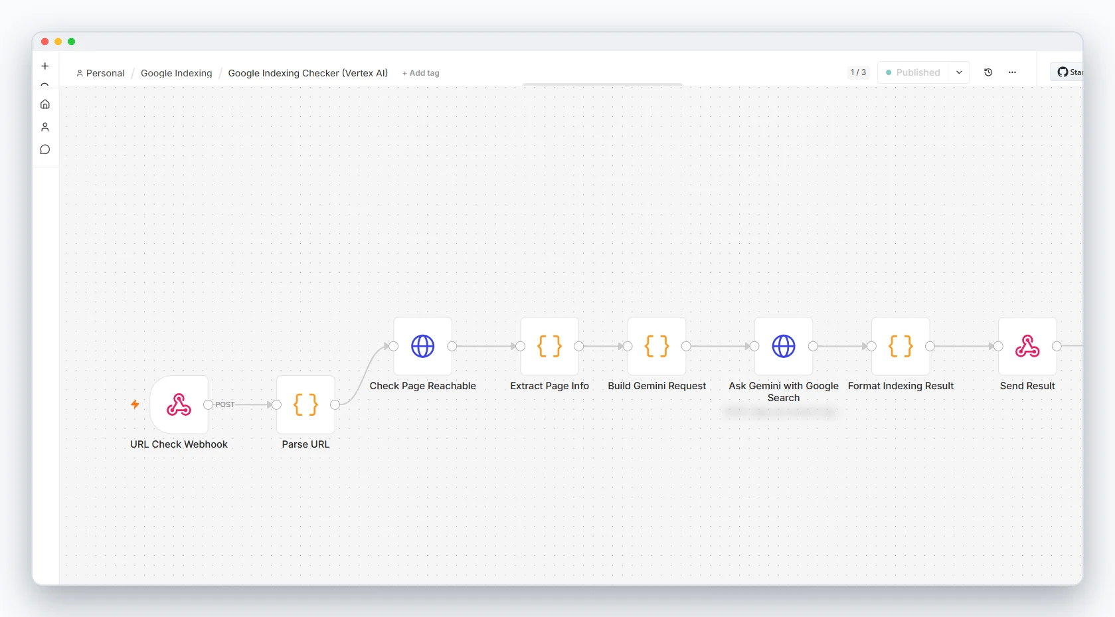Select the Build Gemini Request node

click(657, 346)
